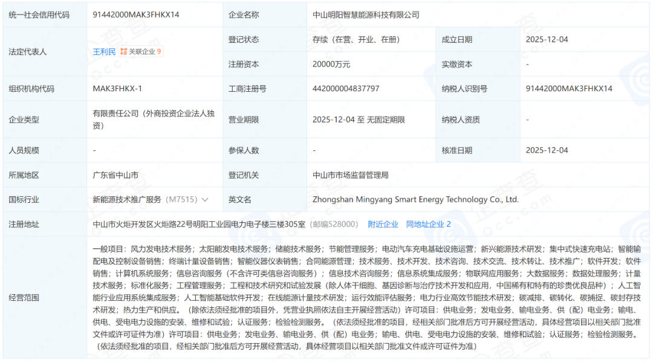This screenshot has height=363, width=653.
Task: Select the English name Zhongshan Mingyang Smart Energy
Action: point(415,199)
